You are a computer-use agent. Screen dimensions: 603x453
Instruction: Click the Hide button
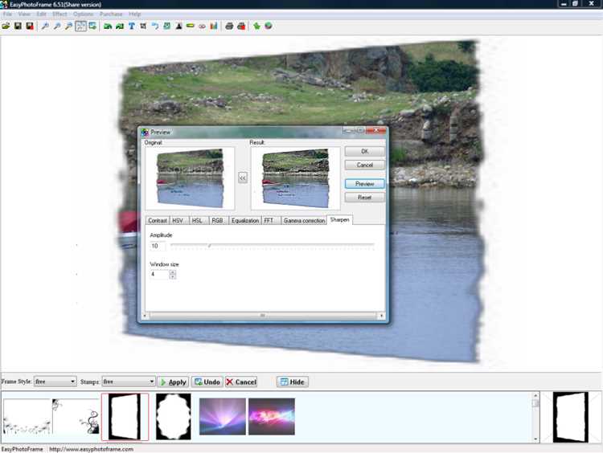click(293, 382)
